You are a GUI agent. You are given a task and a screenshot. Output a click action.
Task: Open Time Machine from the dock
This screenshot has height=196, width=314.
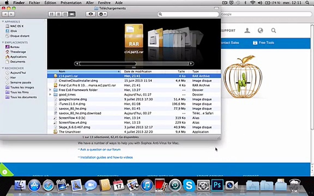coord(175,185)
